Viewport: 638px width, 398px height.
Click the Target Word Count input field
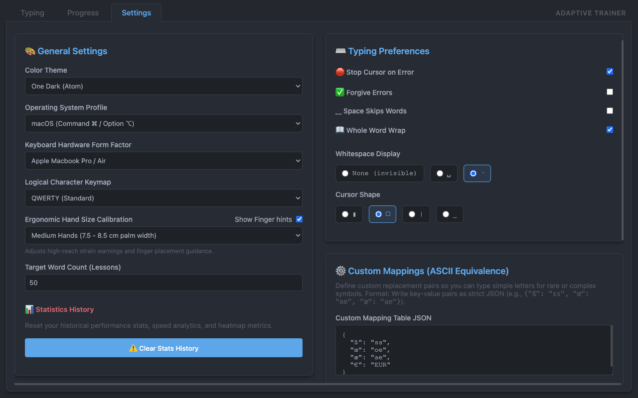[x=163, y=283]
